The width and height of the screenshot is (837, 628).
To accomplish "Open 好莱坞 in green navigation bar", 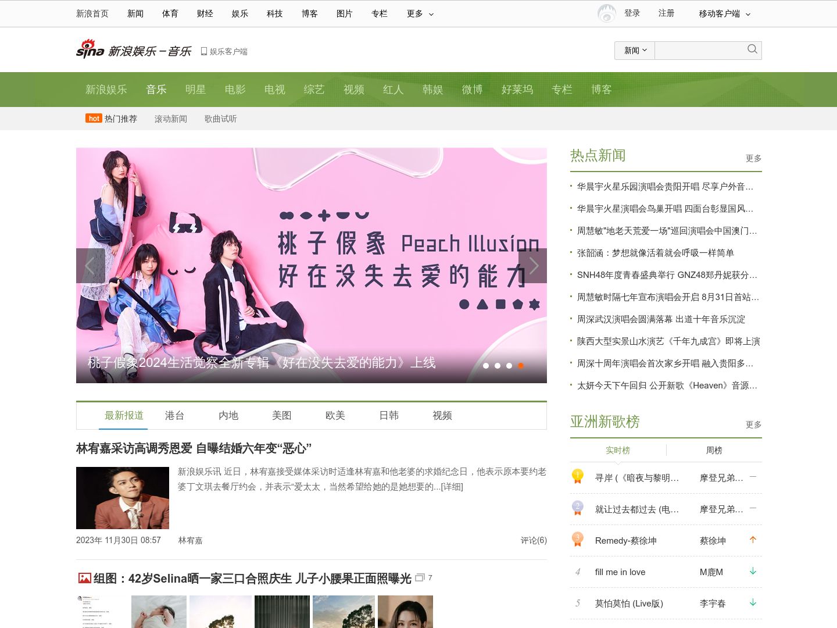I will [x=517, y=90].
